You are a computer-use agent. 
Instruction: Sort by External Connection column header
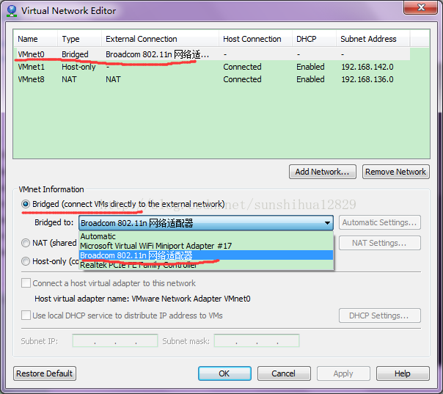point(160,39)
